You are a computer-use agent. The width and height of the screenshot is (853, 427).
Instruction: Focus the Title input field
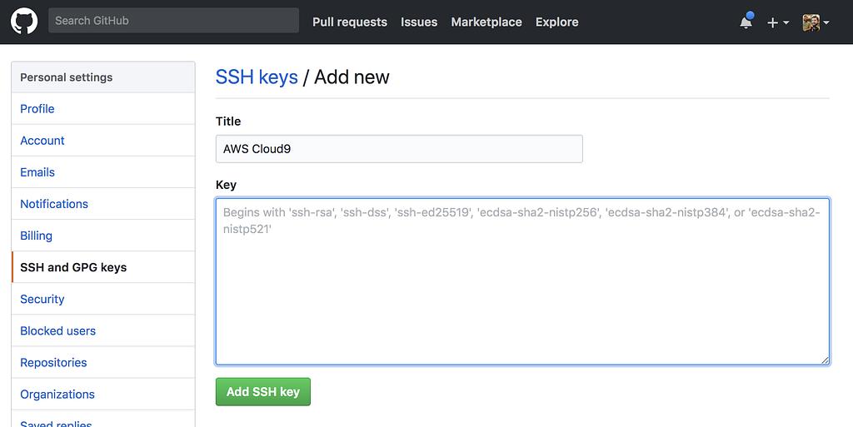click(399, 149)
